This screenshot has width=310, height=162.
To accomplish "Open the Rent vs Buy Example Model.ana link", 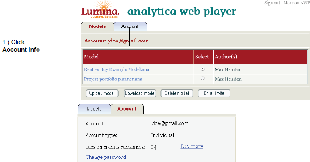I will tap(117, 69).
